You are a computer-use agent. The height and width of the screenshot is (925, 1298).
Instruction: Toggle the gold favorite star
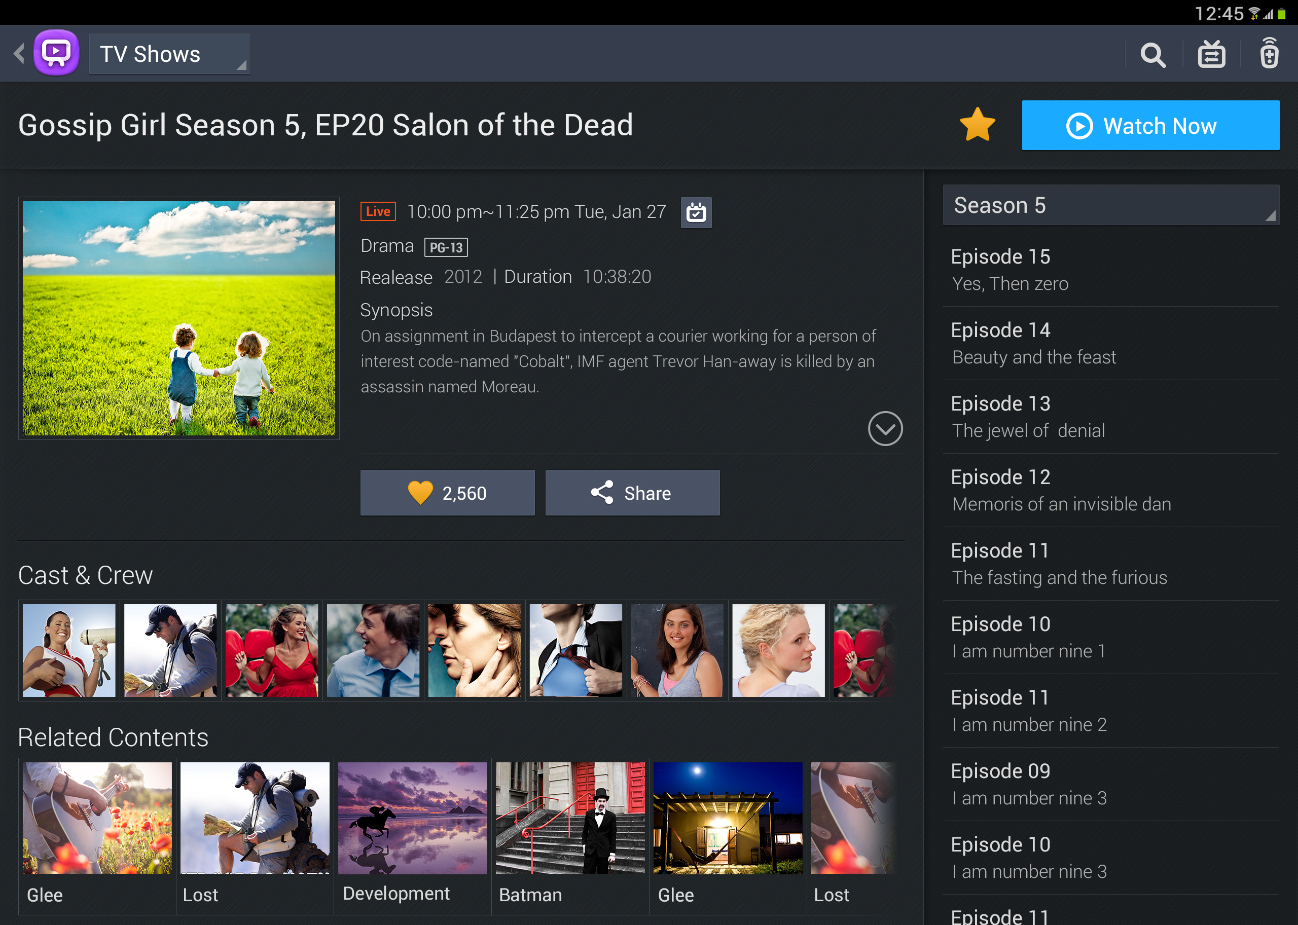(977, 125)
